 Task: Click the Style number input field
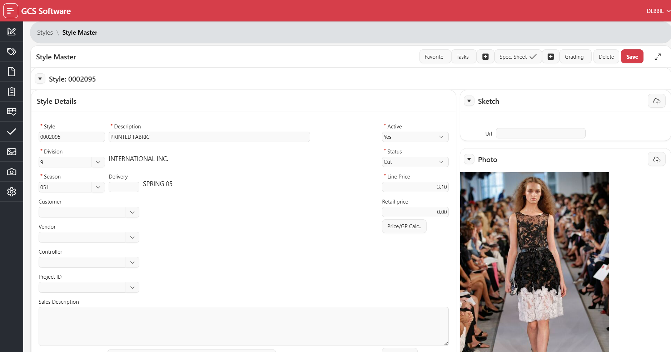tap(72, 137)
